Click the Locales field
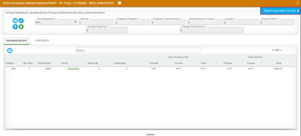 pyautogui.click(x=241, y=22)
